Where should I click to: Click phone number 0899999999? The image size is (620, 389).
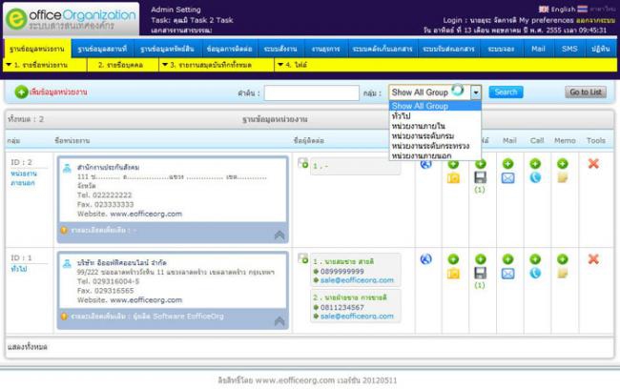[x=342, y=271]
